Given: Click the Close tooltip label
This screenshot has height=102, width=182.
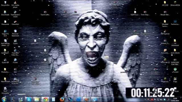Looking at the screenshot, I should click(106, 57).
